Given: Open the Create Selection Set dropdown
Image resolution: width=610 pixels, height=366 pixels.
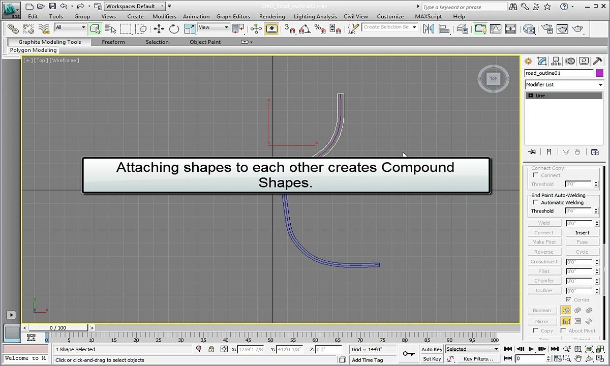Looking at the screenshot, I should [390, 27].
